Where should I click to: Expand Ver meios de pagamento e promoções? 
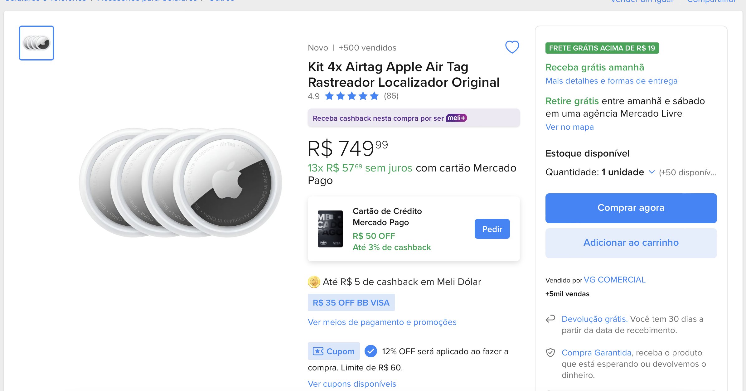(382, 322)
